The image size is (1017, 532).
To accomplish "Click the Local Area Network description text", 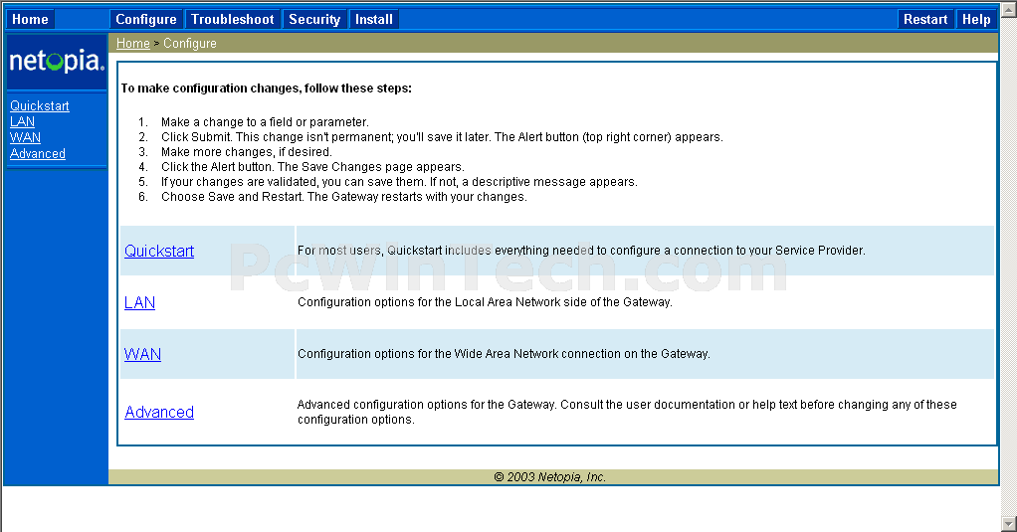I will click(x=485, y=302).
